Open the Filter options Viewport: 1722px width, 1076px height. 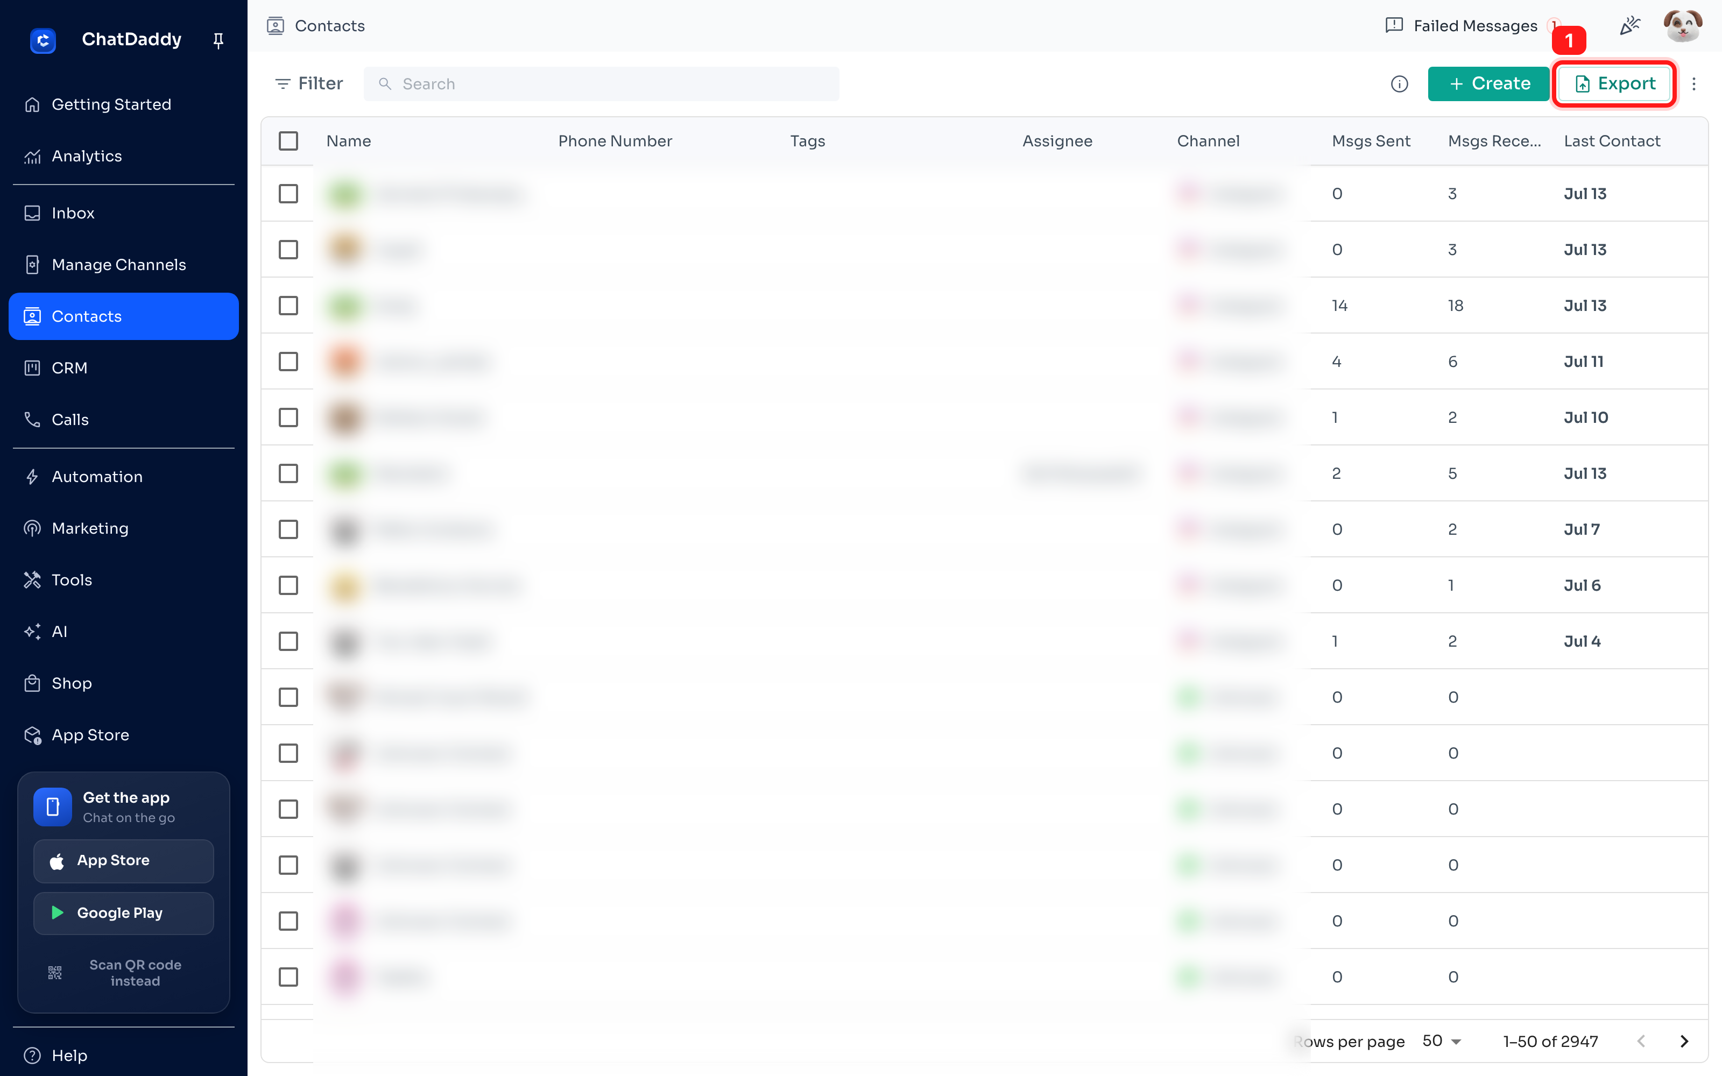click(309, 84)
